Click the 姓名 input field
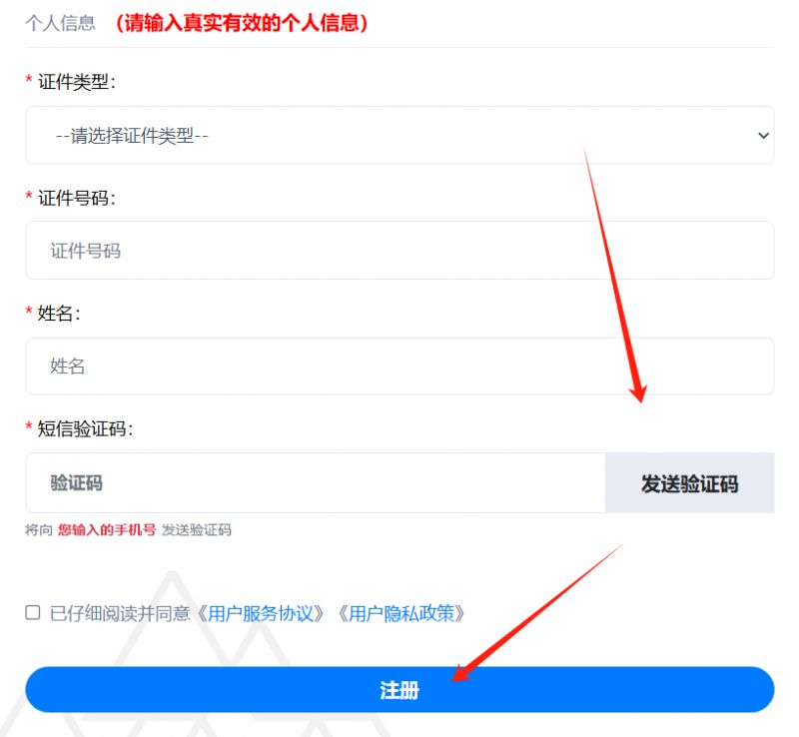The width and height of the screenshot is (799, 737). pos(399,366)
